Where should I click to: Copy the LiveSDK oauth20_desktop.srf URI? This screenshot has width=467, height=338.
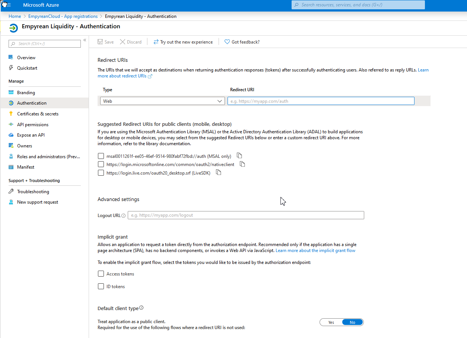coord(219,172)
